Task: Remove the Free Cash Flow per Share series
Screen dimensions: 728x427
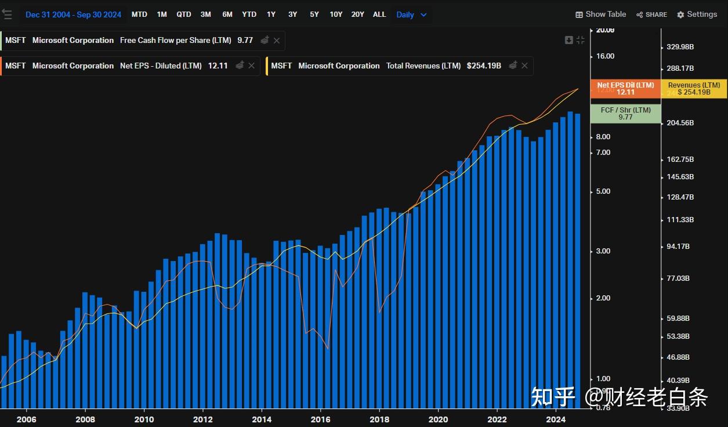Action: [x=277, y=41]
